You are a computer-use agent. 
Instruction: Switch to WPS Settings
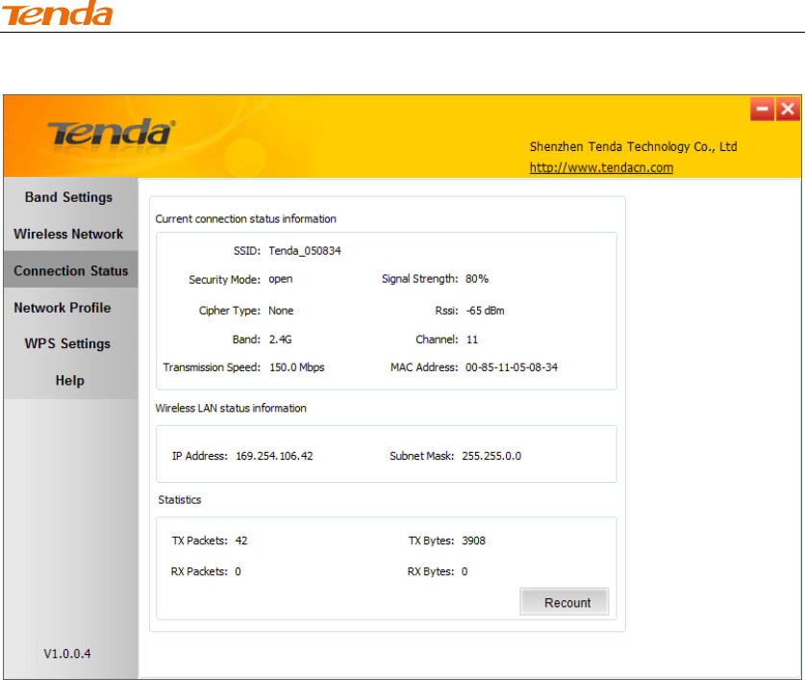pyautogui.click(x=67, y=343)
